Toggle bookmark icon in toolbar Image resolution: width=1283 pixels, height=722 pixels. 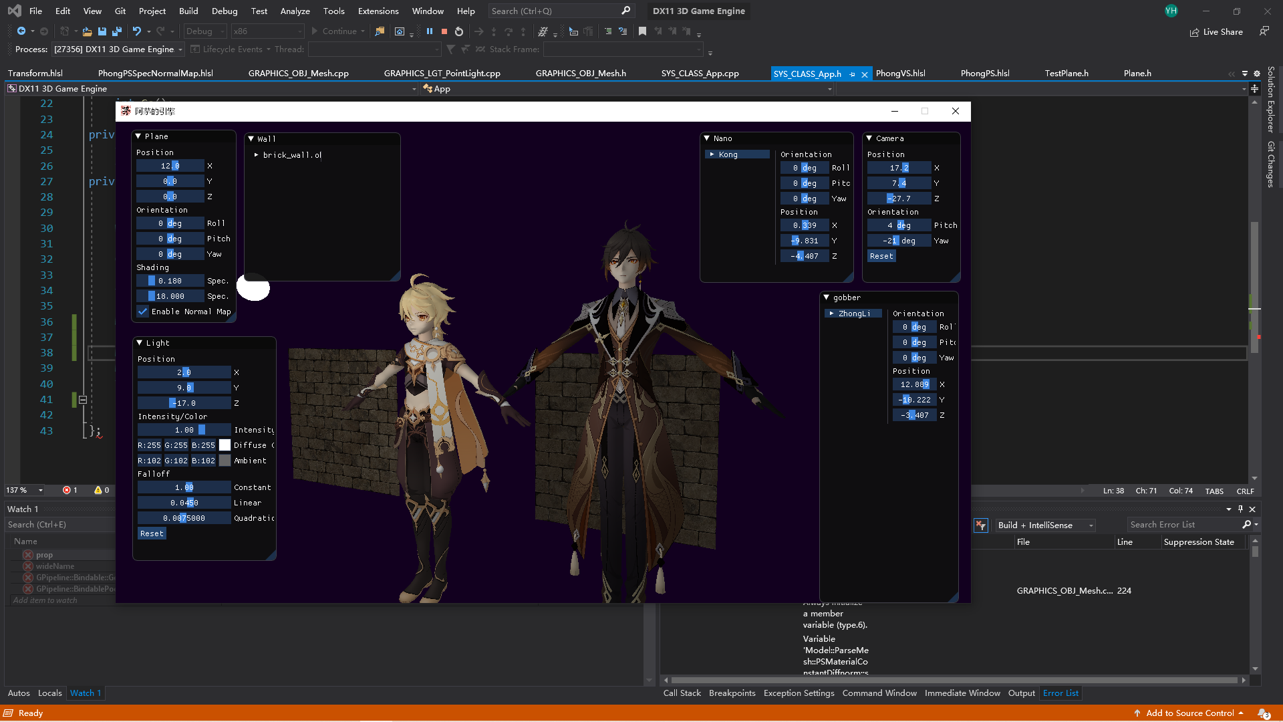pyautogui.click(x=642, y=31)
